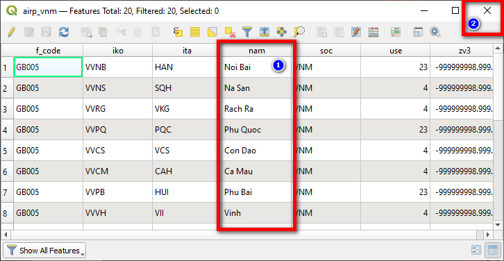Screen dimensions: 504x261
Task: Click the f_code column header
Action: (x=48, y=51)
